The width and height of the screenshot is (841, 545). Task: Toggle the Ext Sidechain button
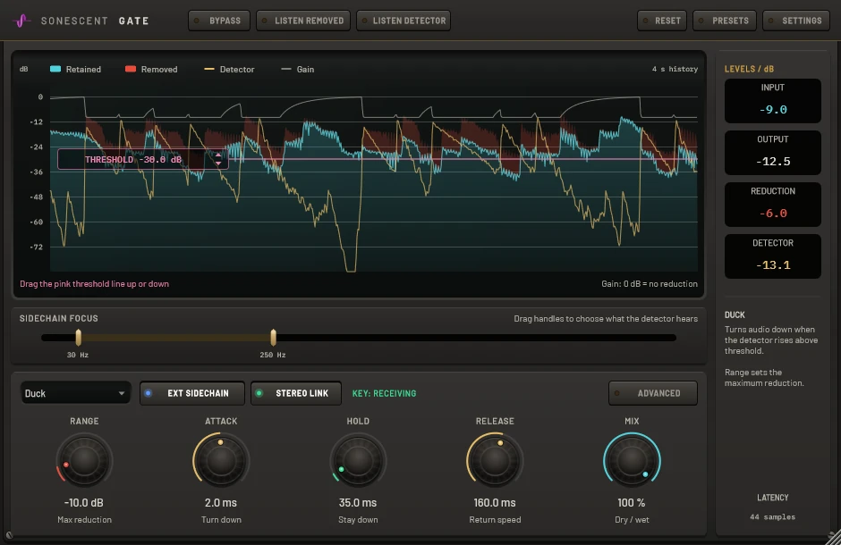192,393
